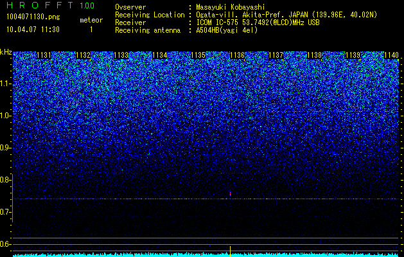
Task: Select the Ogata-vill. Akita-Pref. JAPAN location text
Action: click(x=286, y=15)
